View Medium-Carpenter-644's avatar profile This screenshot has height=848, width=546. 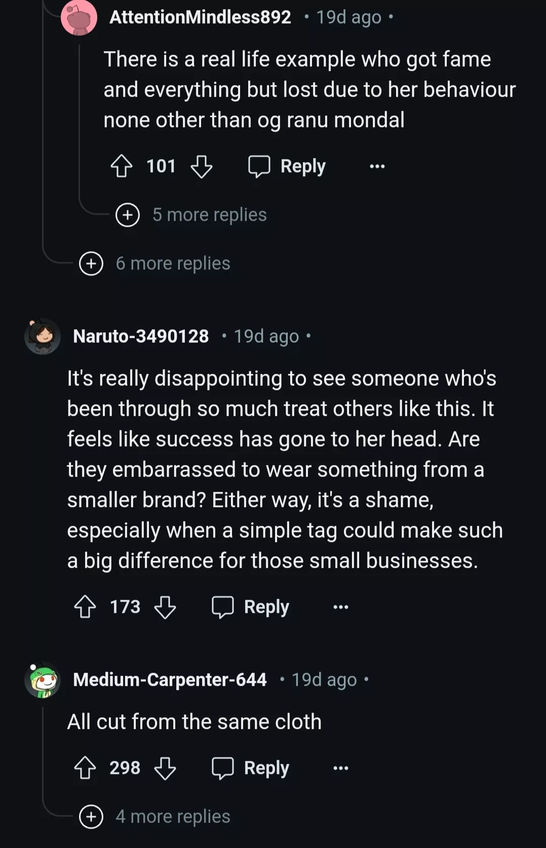pyautogui.click(x=43, y=679)
